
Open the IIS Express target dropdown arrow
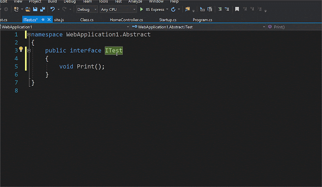(167, 9)
